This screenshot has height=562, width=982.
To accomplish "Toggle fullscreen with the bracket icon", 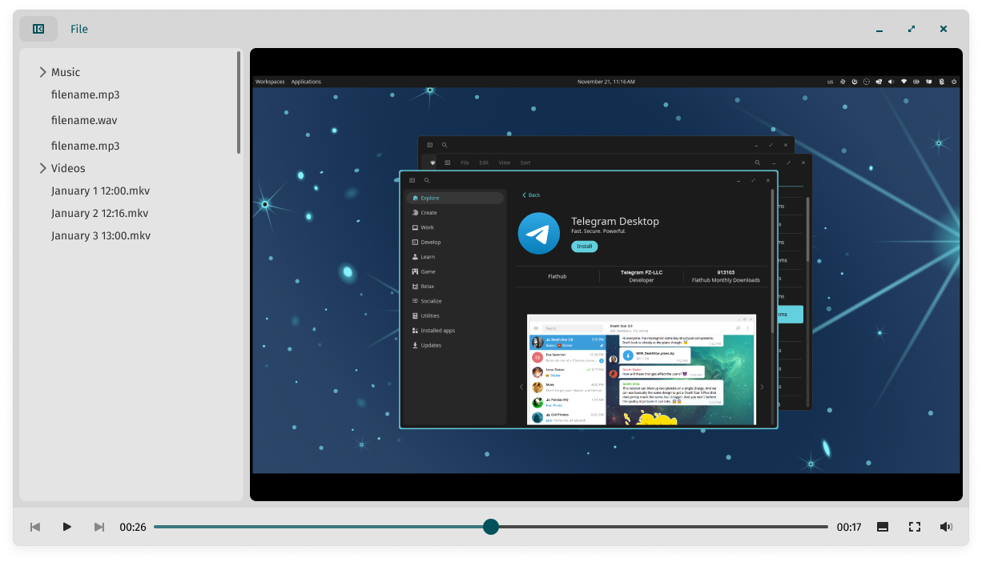I will click(915, 527).
